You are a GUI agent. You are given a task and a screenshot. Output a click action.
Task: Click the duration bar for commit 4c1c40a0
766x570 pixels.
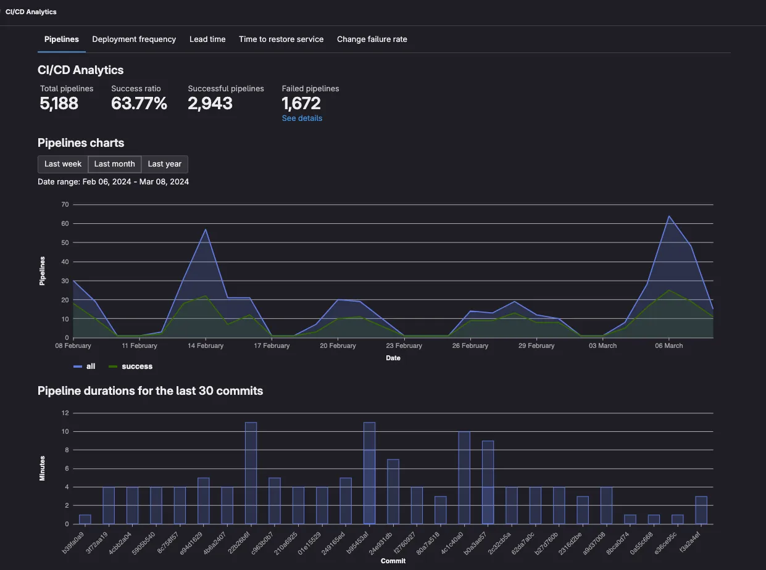[x=464, y=478]
